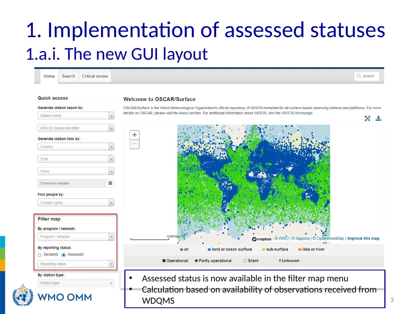Click the 'Generate station report by:' label
Viewport: 419px width, 314px height.
61,108
